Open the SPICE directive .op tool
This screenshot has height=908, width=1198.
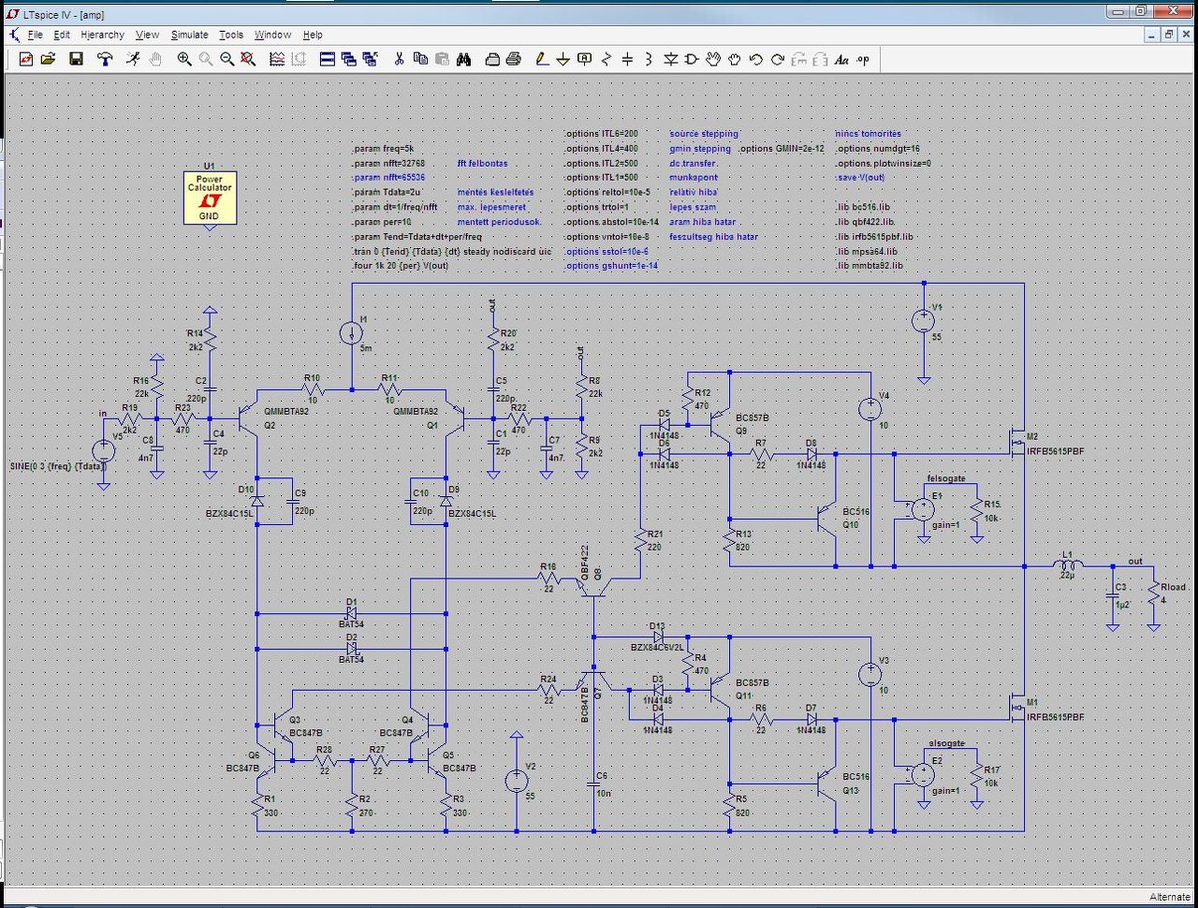point(863,59)
